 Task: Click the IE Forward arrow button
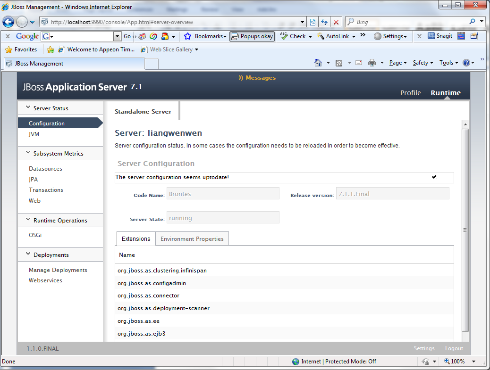22,22
